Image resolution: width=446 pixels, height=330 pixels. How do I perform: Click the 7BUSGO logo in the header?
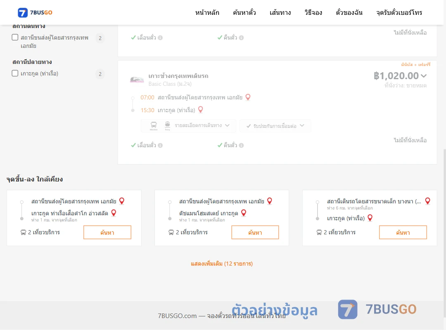(x=35, y=12)
